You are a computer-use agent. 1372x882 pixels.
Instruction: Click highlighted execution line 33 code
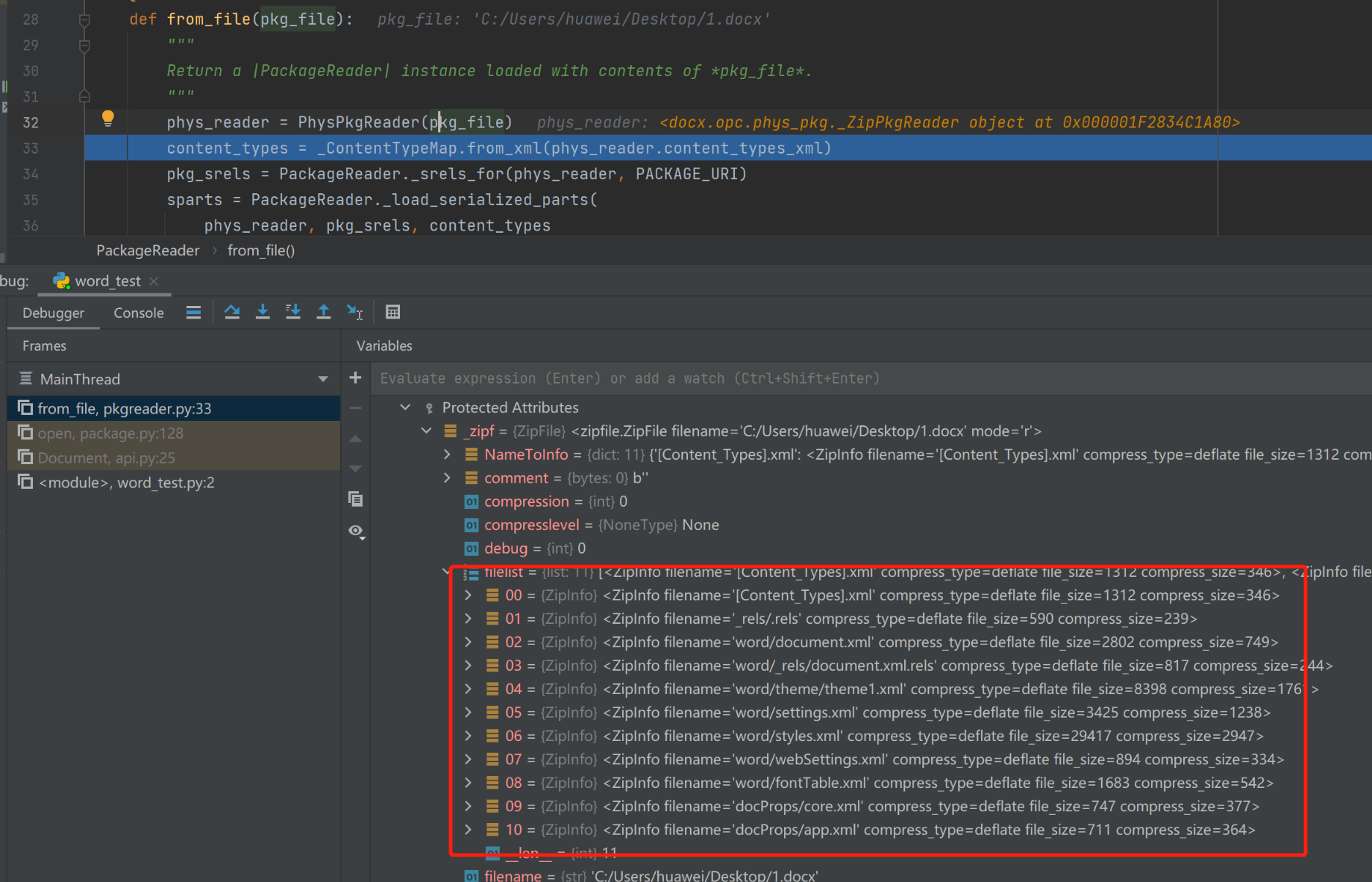[498, 148]
